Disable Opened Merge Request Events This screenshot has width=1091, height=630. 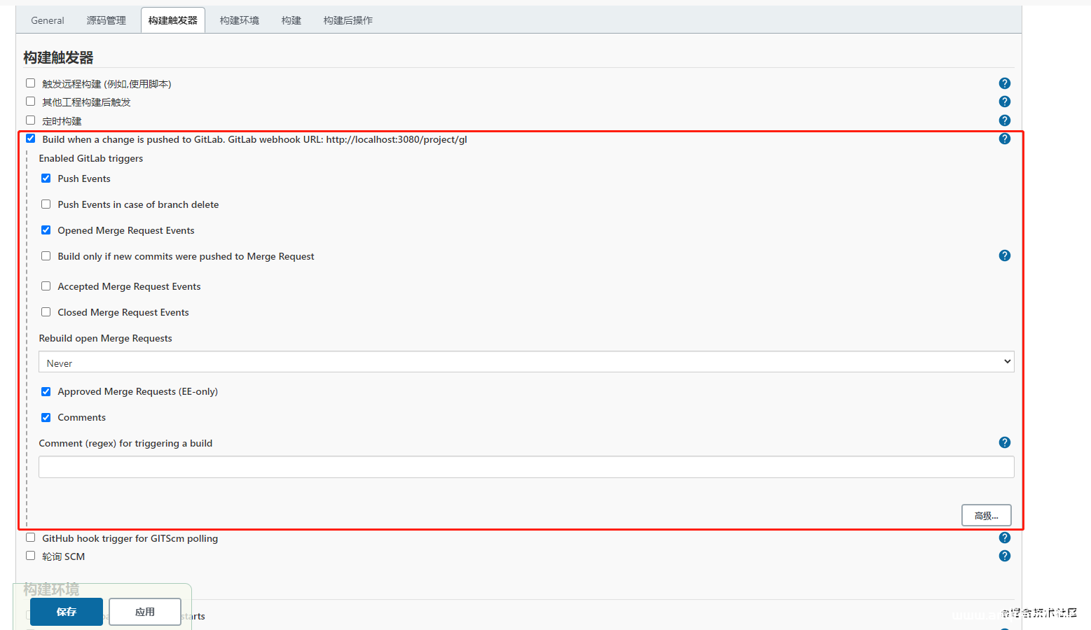(46, 230)
